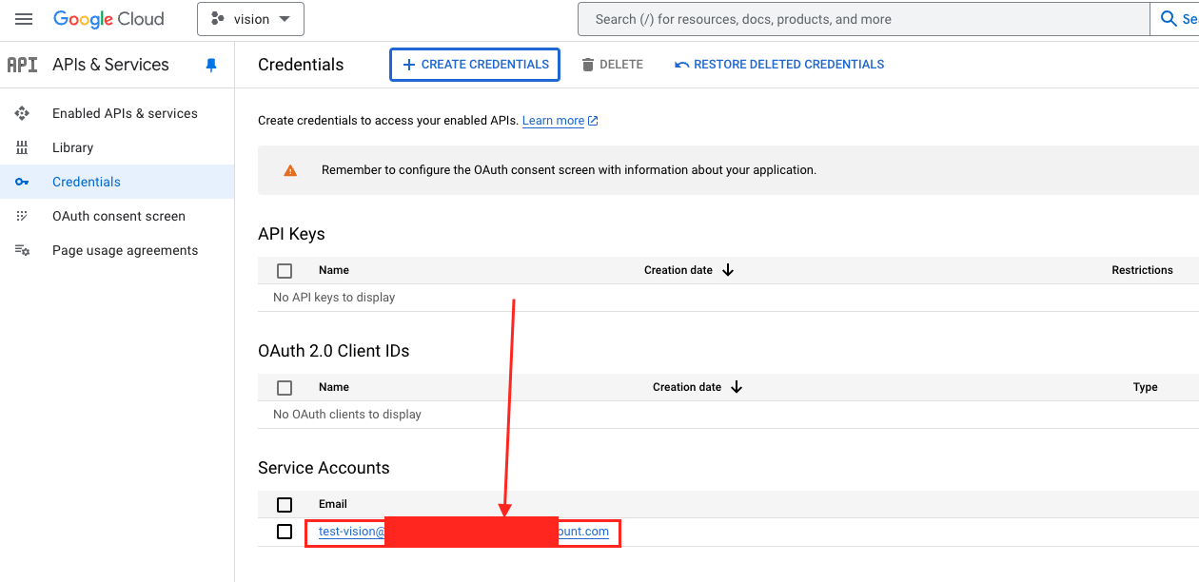
Task: Check the test-vision service account checkbox
Action: click(x=285, y=532)
